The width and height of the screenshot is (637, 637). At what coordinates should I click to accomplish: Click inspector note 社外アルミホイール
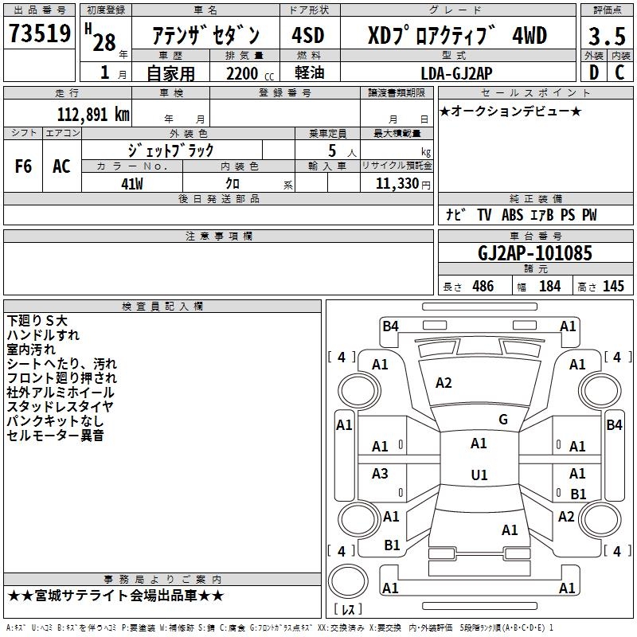click(61, 392)
